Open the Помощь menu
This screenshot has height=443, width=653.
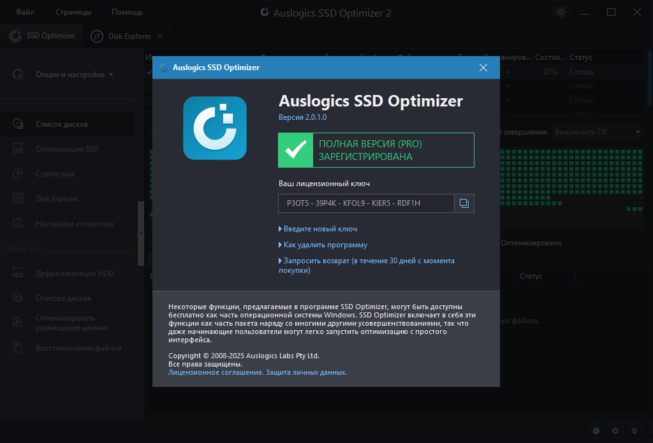click(x=127, y=12)
